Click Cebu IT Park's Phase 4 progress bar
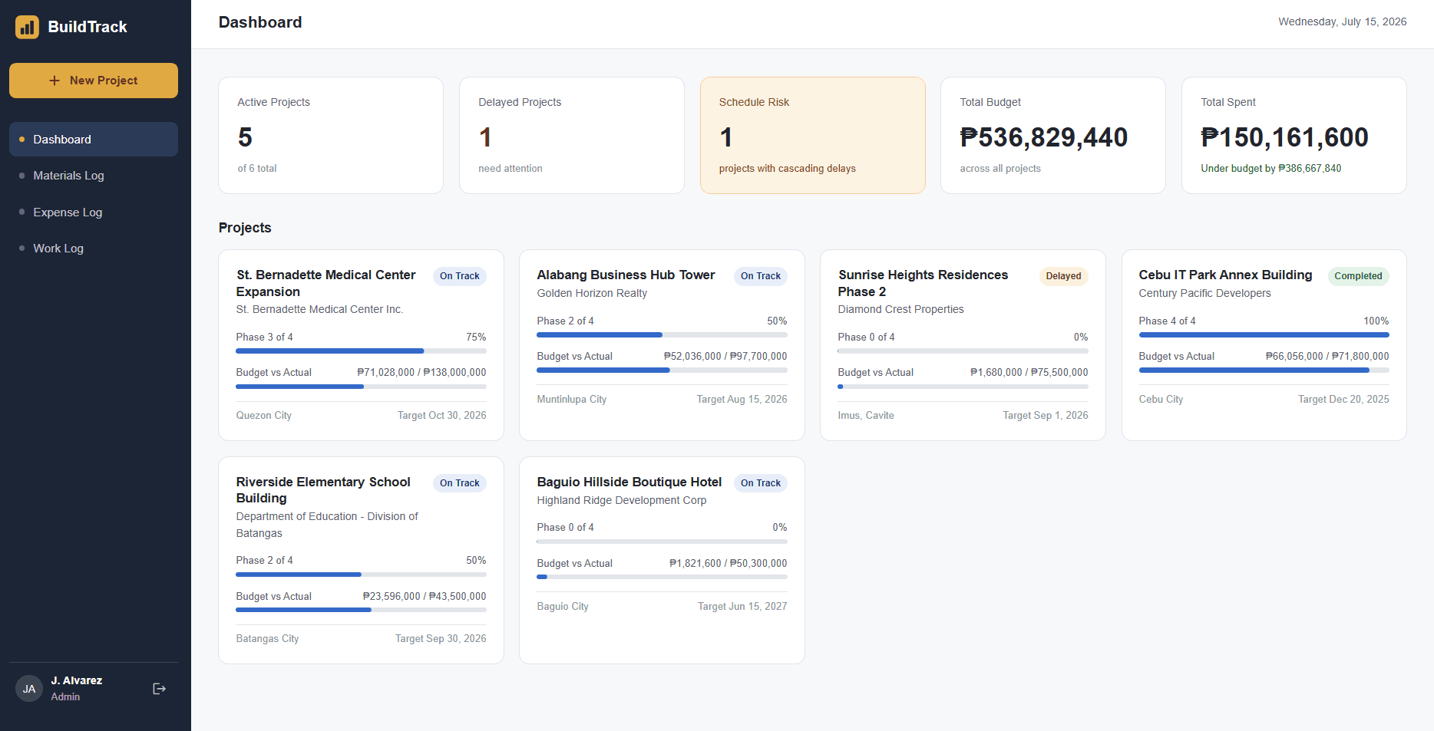Viewport: 1434px width, 731px height. [x=1264, y=335]
